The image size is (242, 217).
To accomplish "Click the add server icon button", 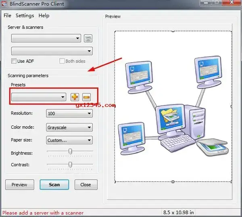I will tap(88, 38).
